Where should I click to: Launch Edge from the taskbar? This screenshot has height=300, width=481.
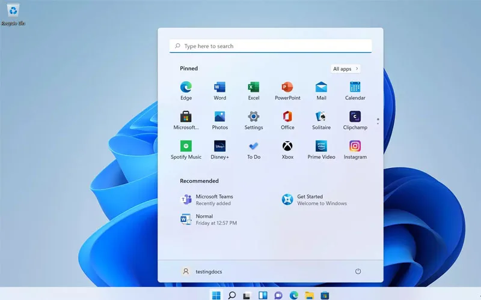tap(294, 295)
